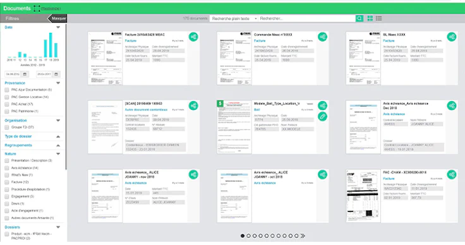The image size is (465, 245).
Task: Click the Bail type link
Action: (x=257, y=110)
